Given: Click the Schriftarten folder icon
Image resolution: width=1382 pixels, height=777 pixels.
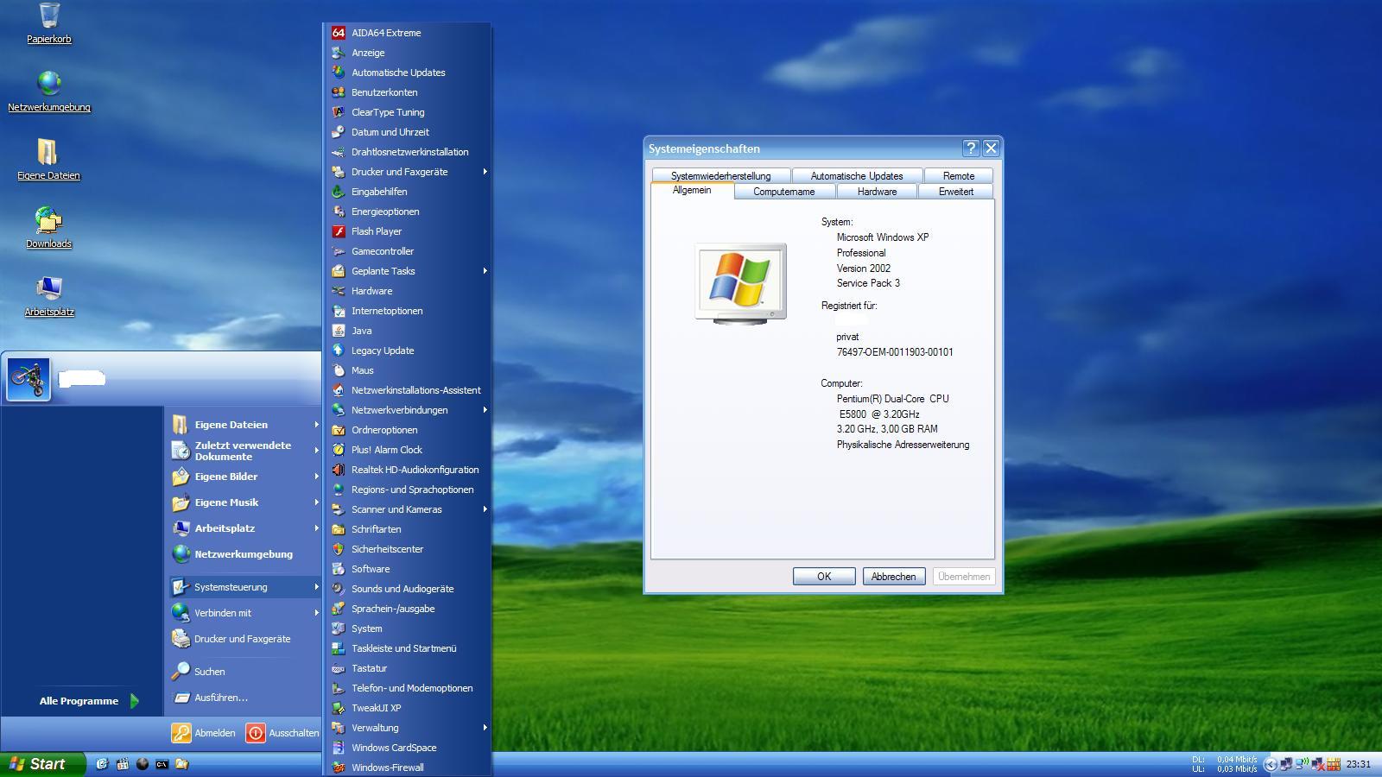Looking at the screenshot, I should click(339, 529).
